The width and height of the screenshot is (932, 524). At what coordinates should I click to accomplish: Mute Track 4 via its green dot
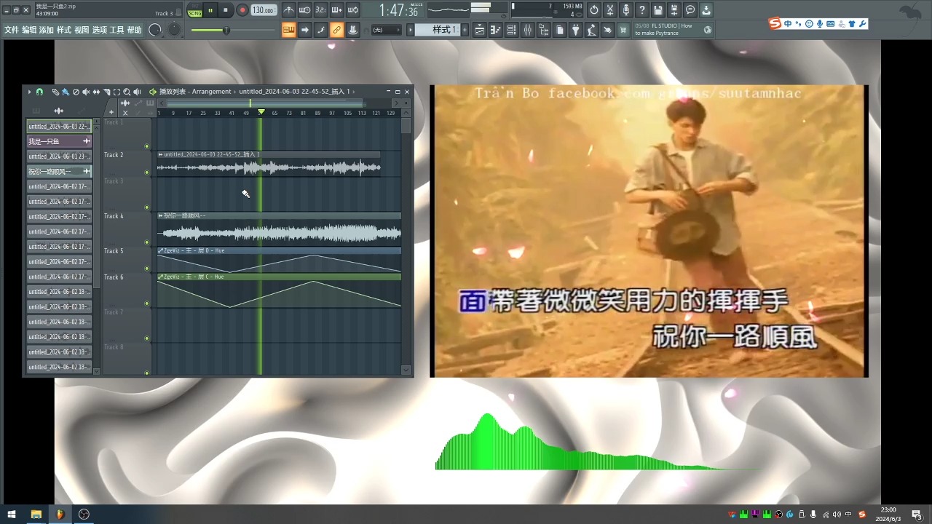tap(146, 242)
